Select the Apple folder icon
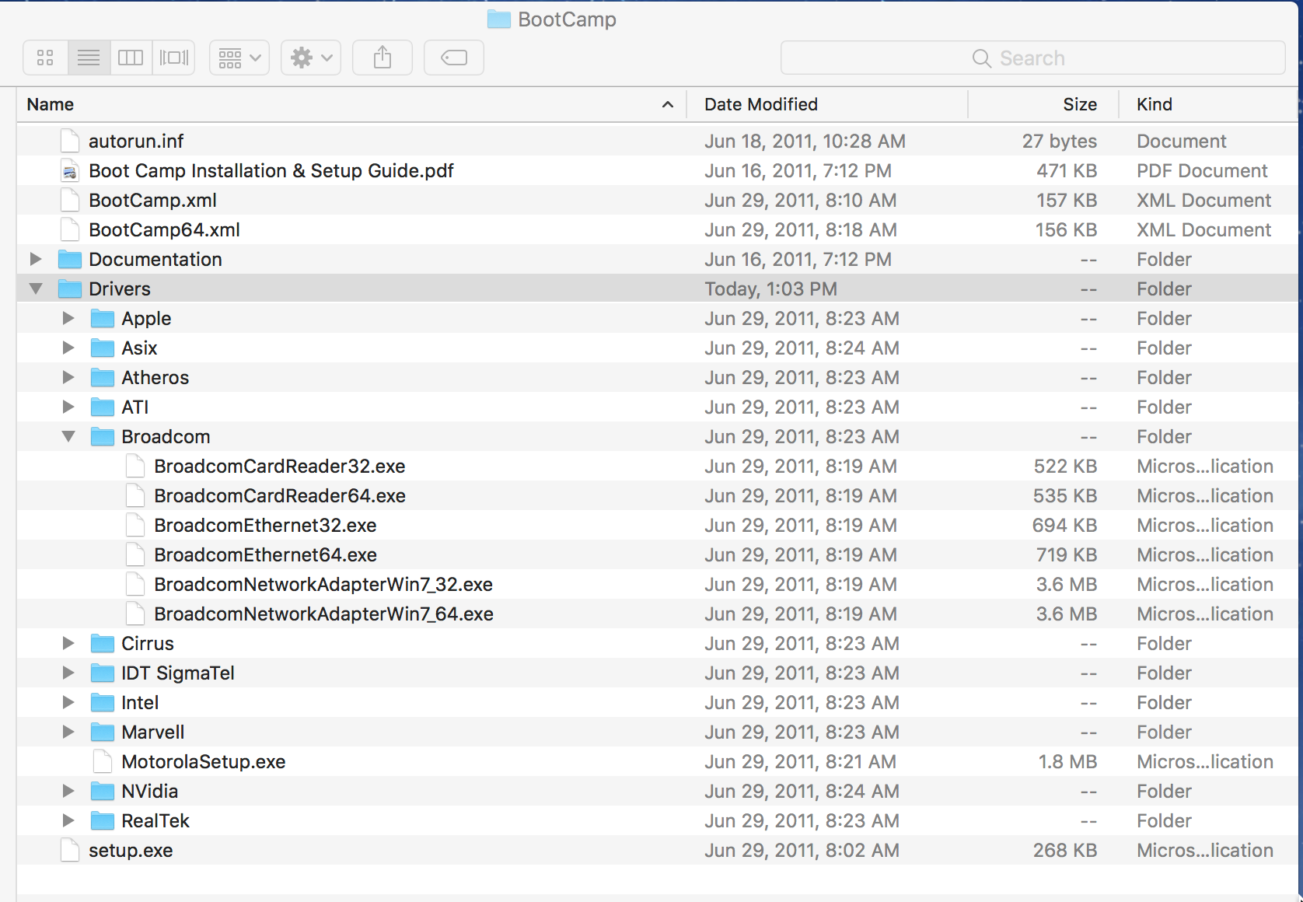The image size is (1303, 902). 103,318
